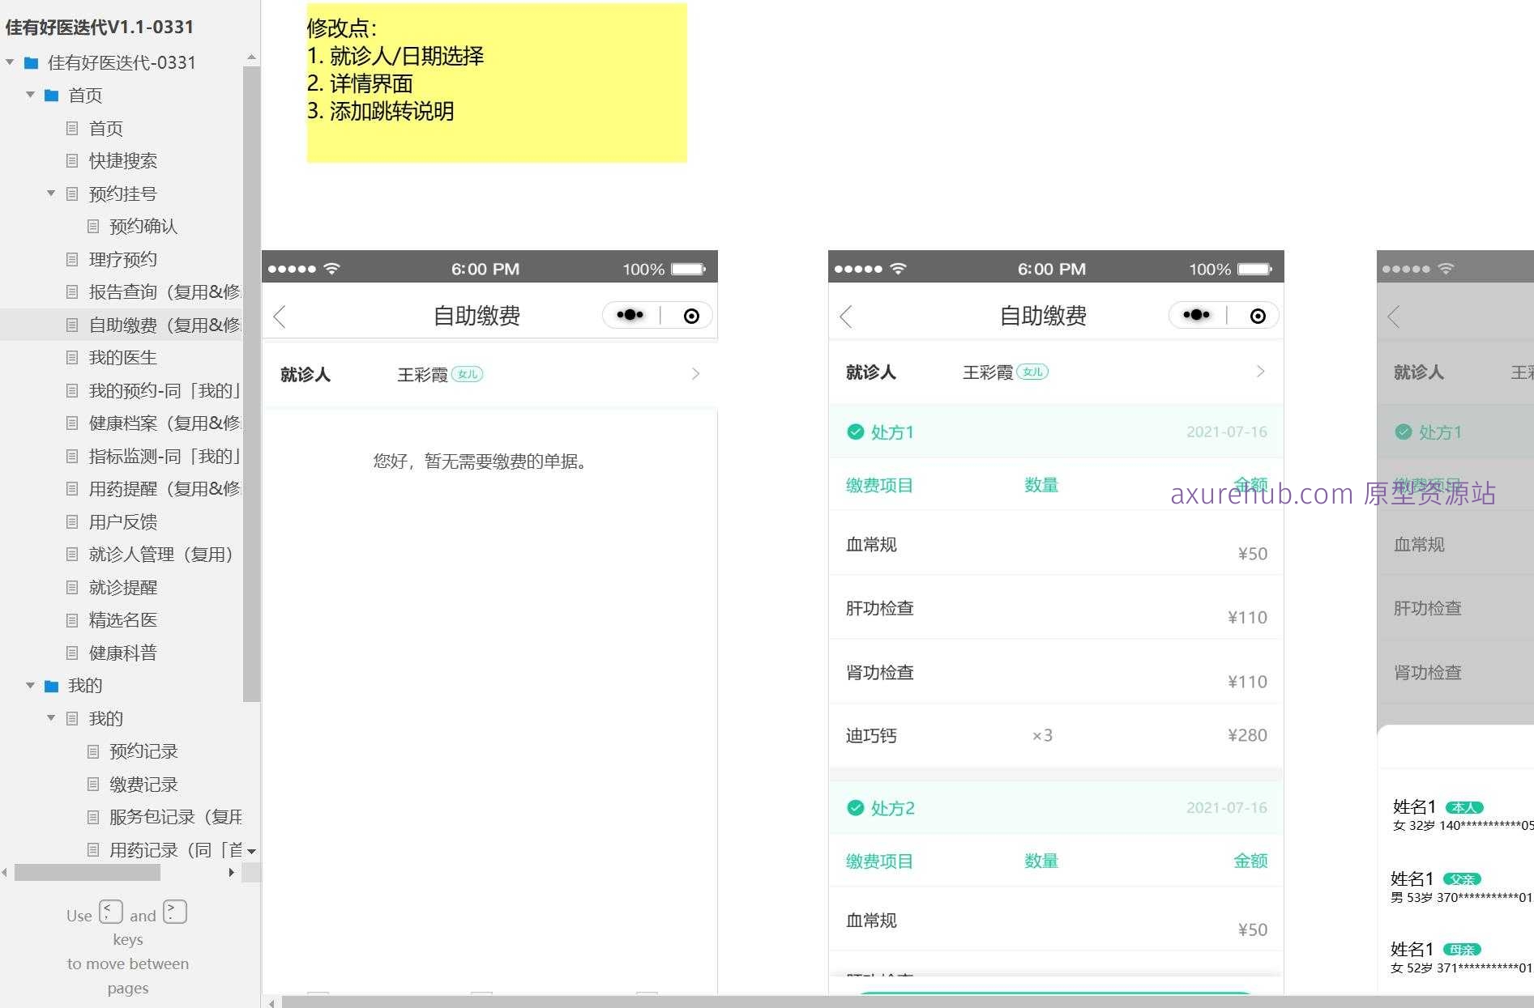Collapse the 首页 folder in sidebar
The width and height of the screenshot is (1534, 1008).
(x=31, y=96)
